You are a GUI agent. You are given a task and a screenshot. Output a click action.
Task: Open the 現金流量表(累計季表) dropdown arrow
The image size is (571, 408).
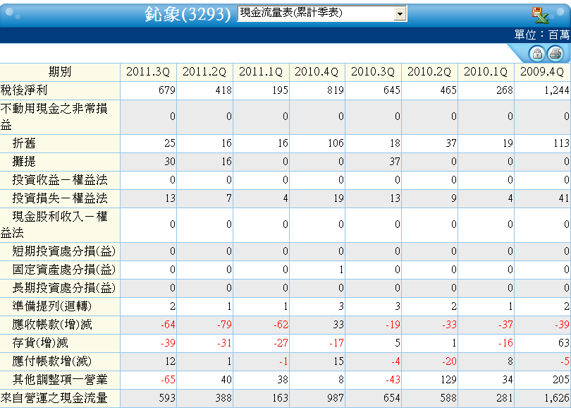click(400, 14)
